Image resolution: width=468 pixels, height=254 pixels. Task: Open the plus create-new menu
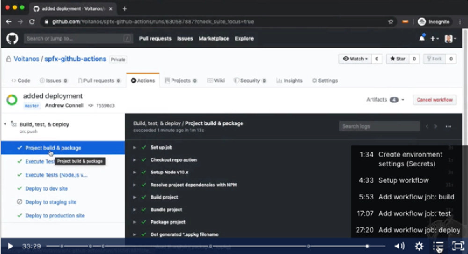tap(434, 38)
